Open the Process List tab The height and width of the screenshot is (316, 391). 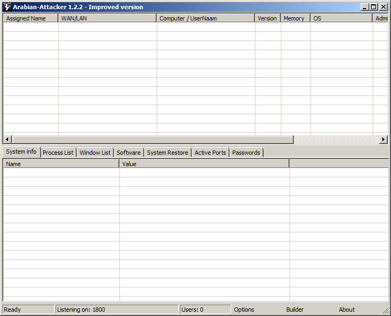58,153
